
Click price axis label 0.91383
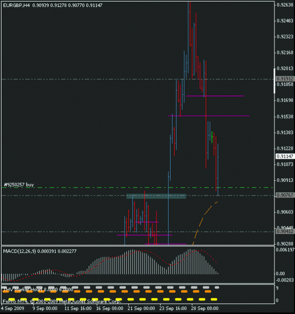click(x=285, y=133)
